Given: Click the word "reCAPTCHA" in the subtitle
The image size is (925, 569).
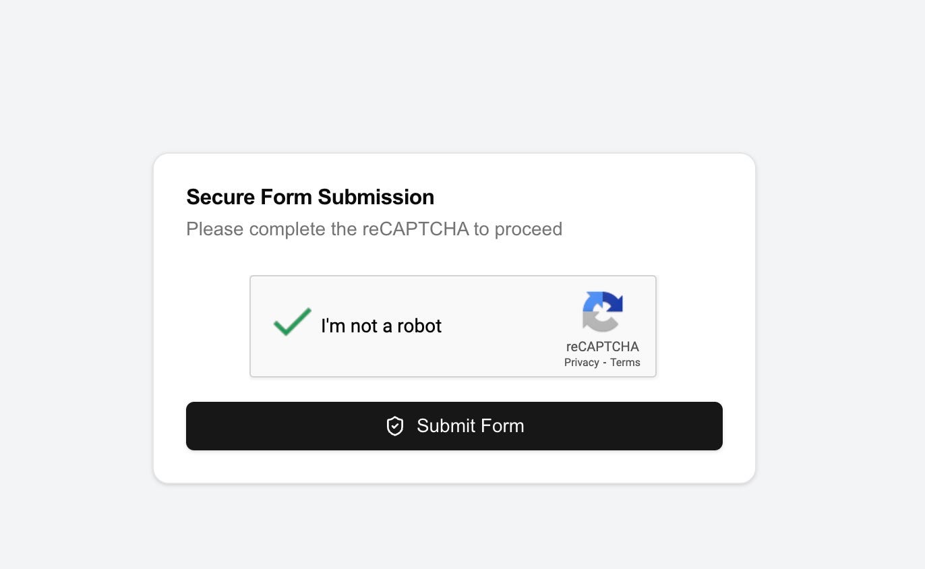Looking at the screenshot, I should pos(415,229).
